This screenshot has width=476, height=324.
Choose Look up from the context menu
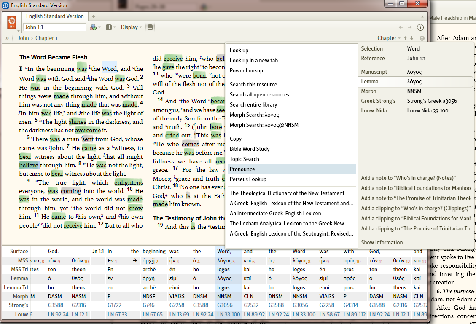point(292,51)
